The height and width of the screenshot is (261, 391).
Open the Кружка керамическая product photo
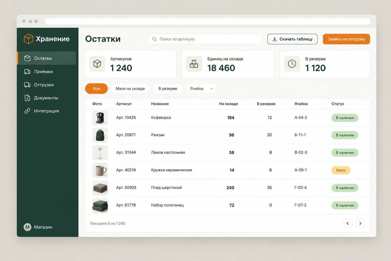[100, 170]
